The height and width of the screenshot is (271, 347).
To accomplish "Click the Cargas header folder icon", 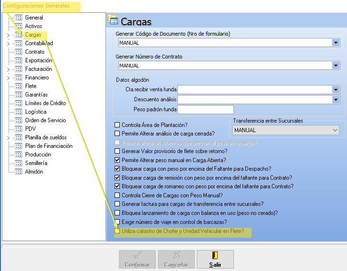I will pos(113,19).
